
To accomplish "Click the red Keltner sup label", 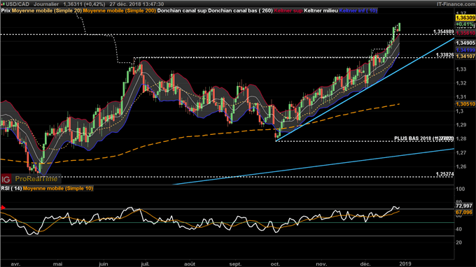I will coord(288,10).
